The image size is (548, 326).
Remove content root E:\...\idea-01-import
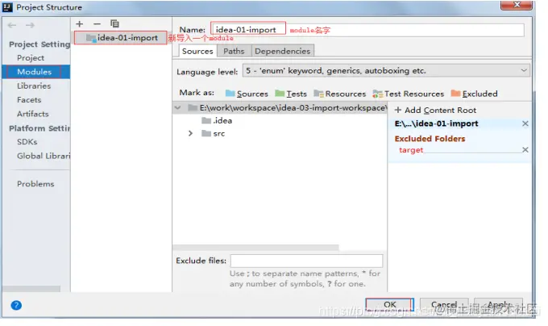click(525, 123)
